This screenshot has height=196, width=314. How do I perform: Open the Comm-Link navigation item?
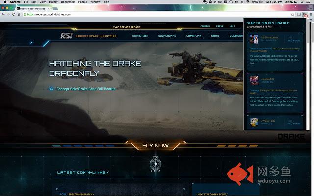click(193, 36)
